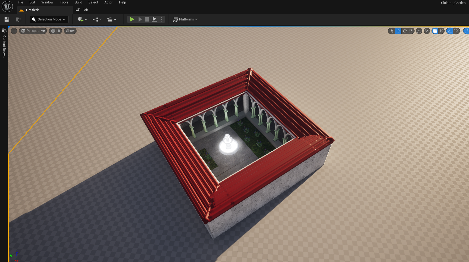
Task: Open the Build menu
Action: 78,2
